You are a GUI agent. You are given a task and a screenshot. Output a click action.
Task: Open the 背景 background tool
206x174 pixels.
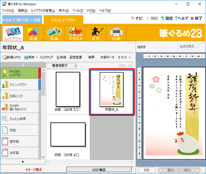click(33, 33)
